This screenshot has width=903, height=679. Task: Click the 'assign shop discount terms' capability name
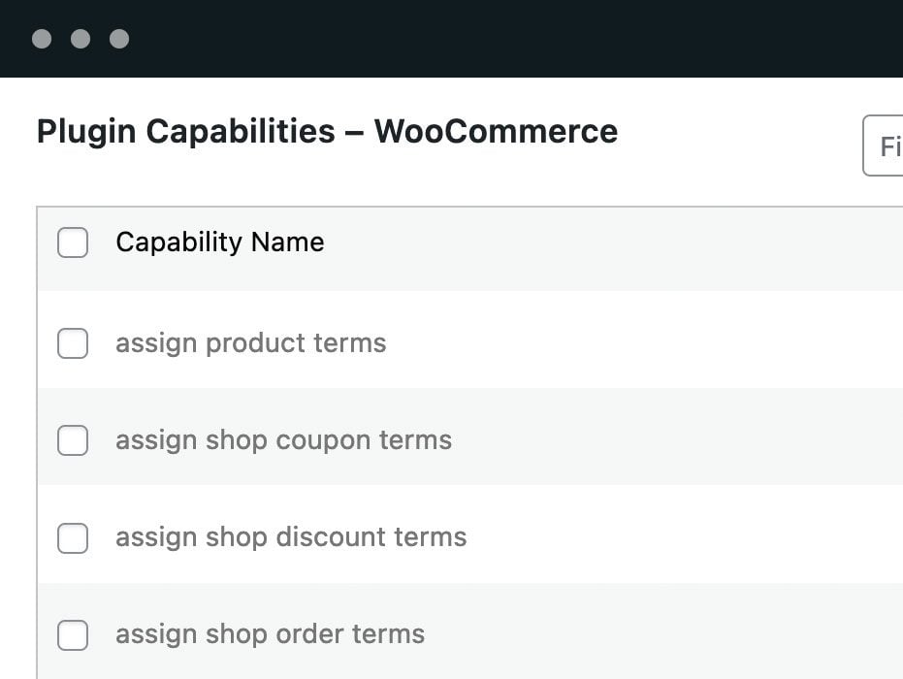pyautogui.click(x=291, y=537)
